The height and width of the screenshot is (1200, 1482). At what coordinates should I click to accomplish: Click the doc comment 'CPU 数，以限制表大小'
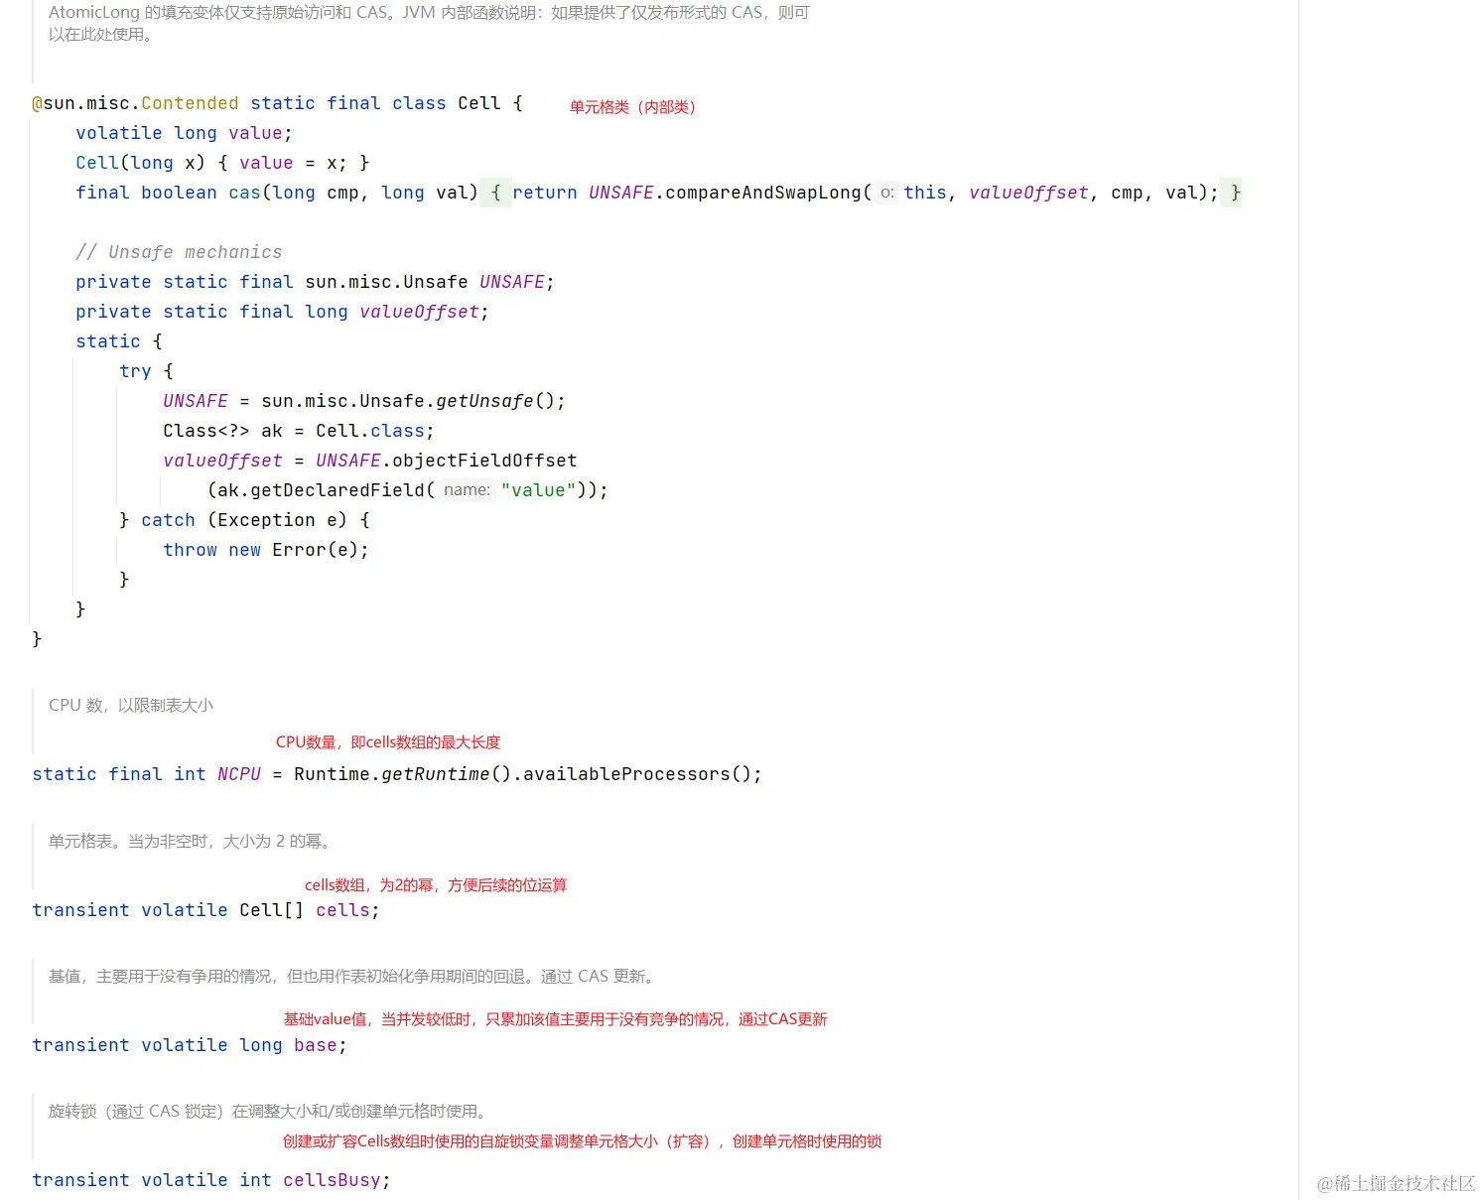click(131, 706)
